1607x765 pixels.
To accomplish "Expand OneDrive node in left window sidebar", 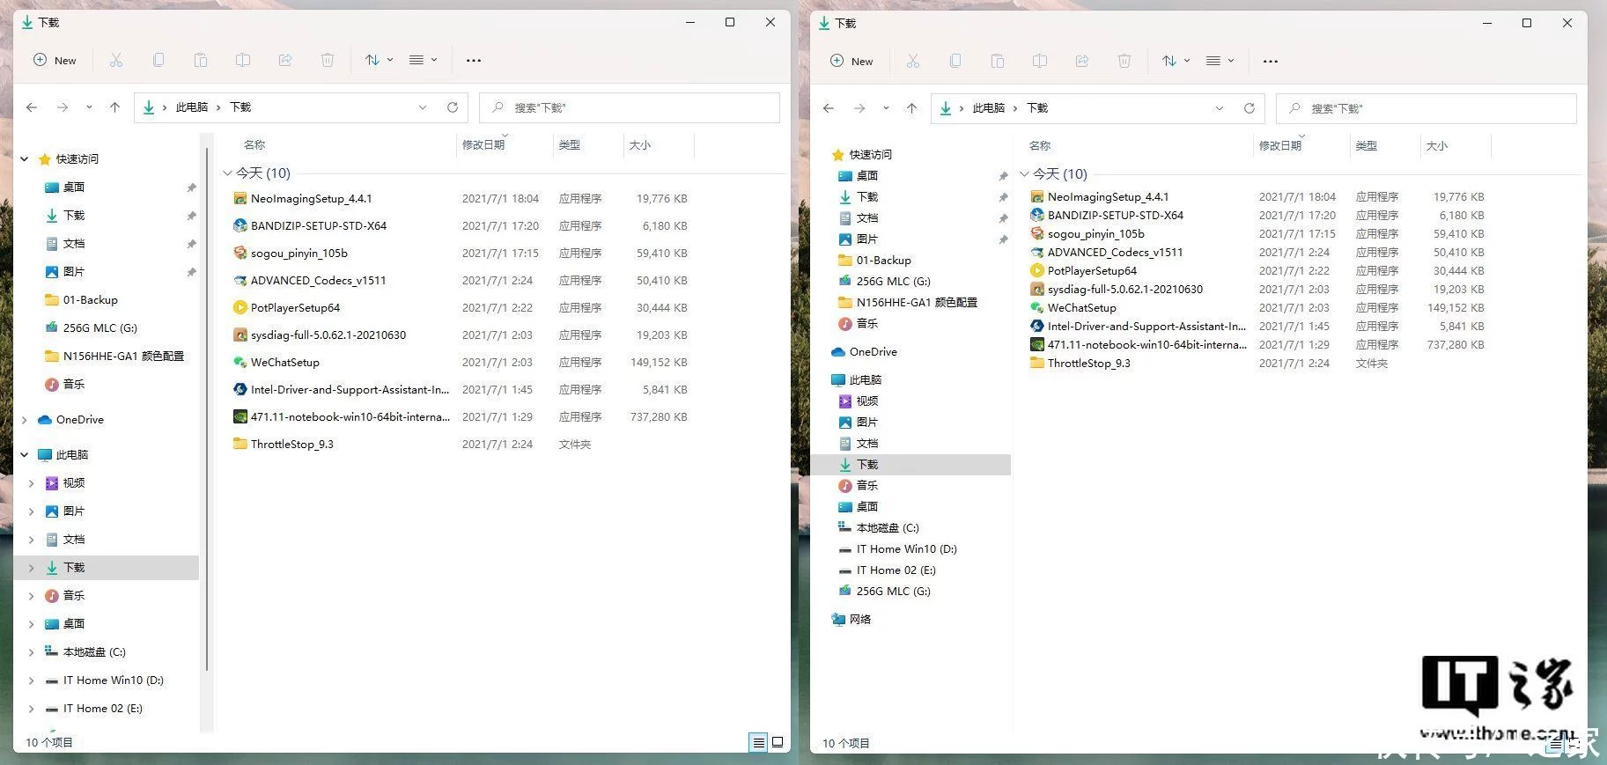I will [x=25, y=420].
